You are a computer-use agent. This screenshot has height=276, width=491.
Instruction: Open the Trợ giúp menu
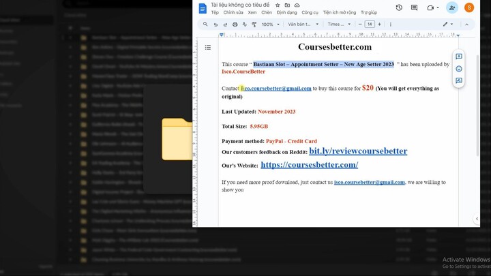point(369,12)
